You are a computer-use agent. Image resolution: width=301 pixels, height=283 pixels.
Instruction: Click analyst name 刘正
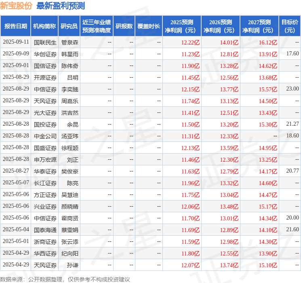73,159
